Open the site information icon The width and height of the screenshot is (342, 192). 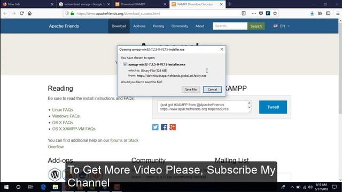pyautogui.click(x=67, y=13)
